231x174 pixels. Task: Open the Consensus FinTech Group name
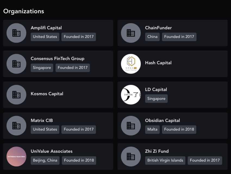tap(57, 59)
